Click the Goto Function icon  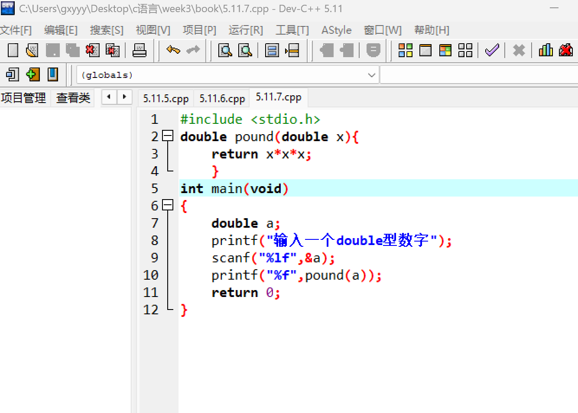pyautogui.click(x=272, y=51)
